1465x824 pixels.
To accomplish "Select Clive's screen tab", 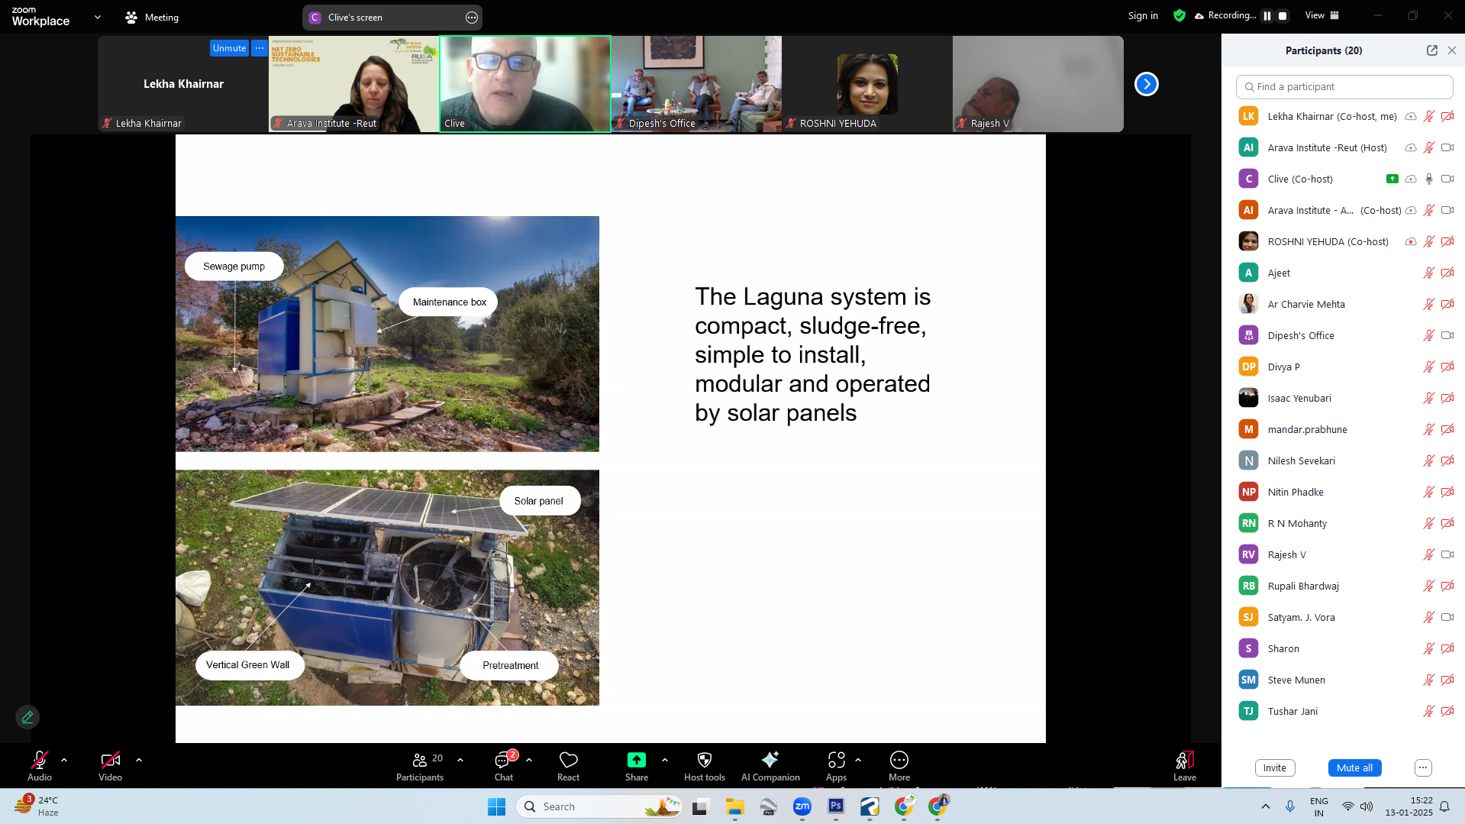I will pyautogui.click(x=392, y=18).
